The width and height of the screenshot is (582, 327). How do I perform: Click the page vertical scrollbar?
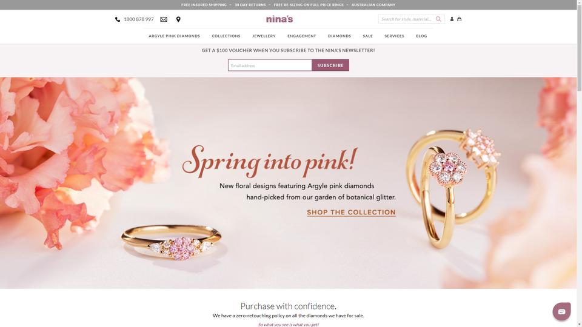click(x=579, y=163)
